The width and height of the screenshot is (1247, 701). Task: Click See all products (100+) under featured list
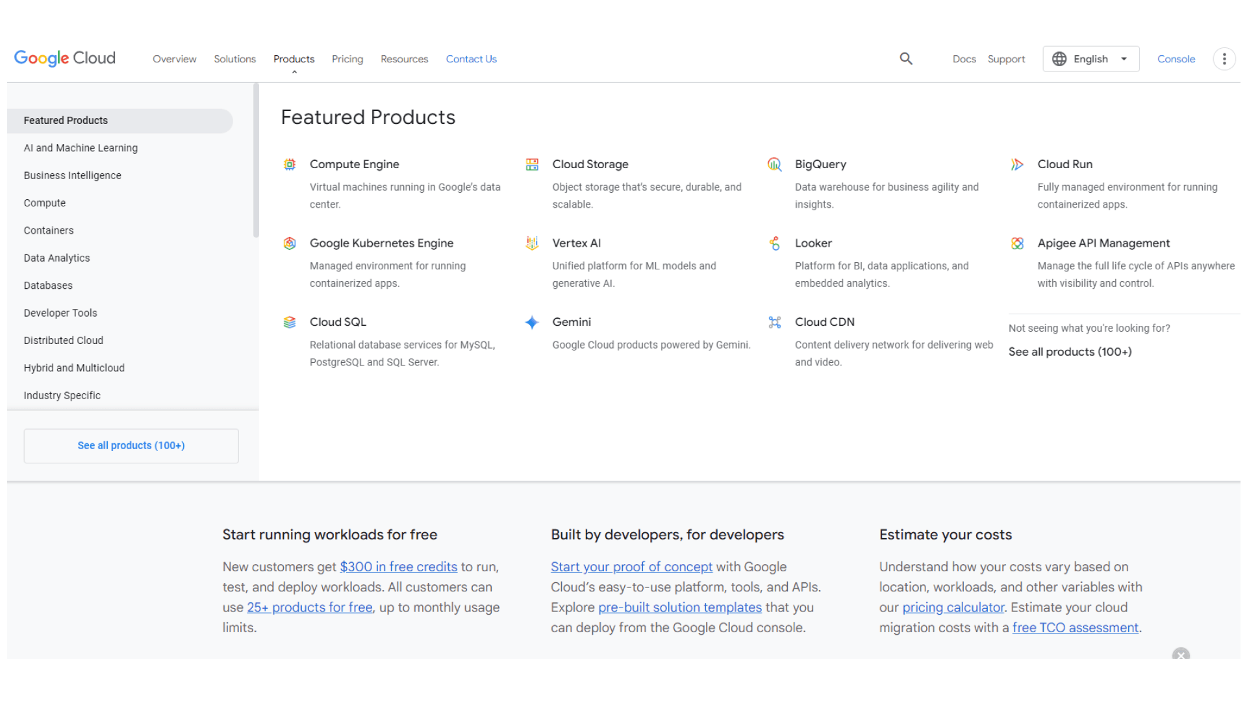click(1070, 352)
